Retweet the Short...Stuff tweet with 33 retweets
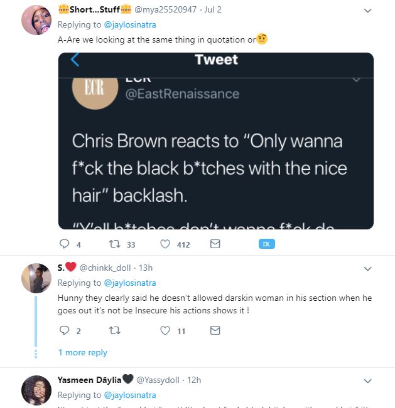395x408 pixels. 114,244
